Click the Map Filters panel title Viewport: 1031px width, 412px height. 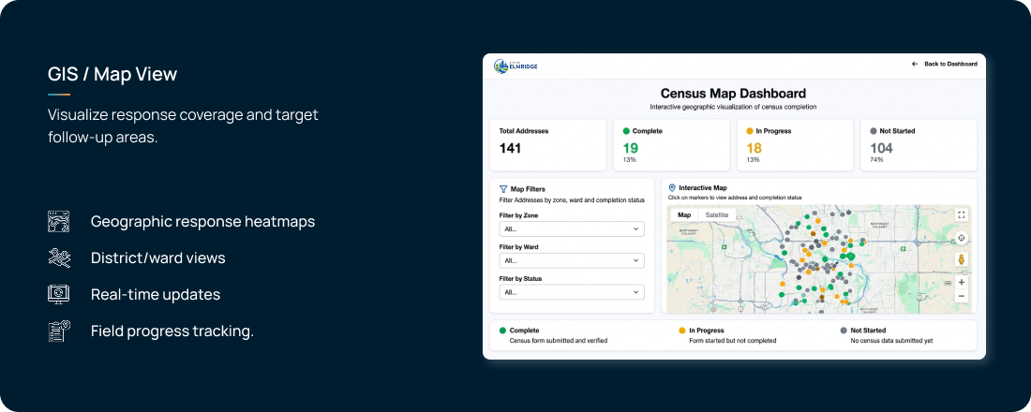click(528, 188)
